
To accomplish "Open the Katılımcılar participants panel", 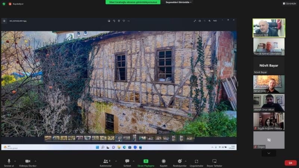I will pyautogui.click(x=105, y=162).
